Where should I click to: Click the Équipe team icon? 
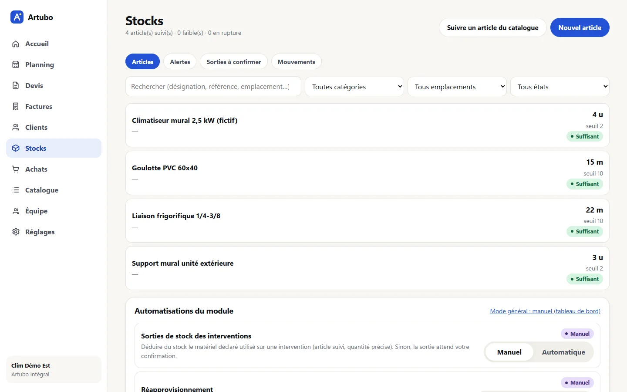[x=16, y=211]
